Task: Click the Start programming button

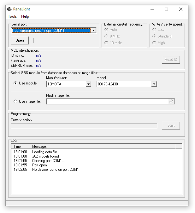Action: tap(171, 125)
